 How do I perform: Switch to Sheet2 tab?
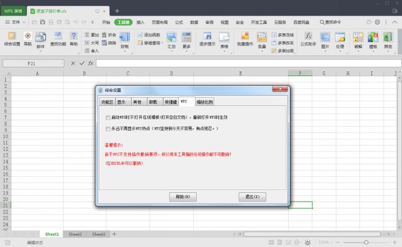tap(75, 234)
